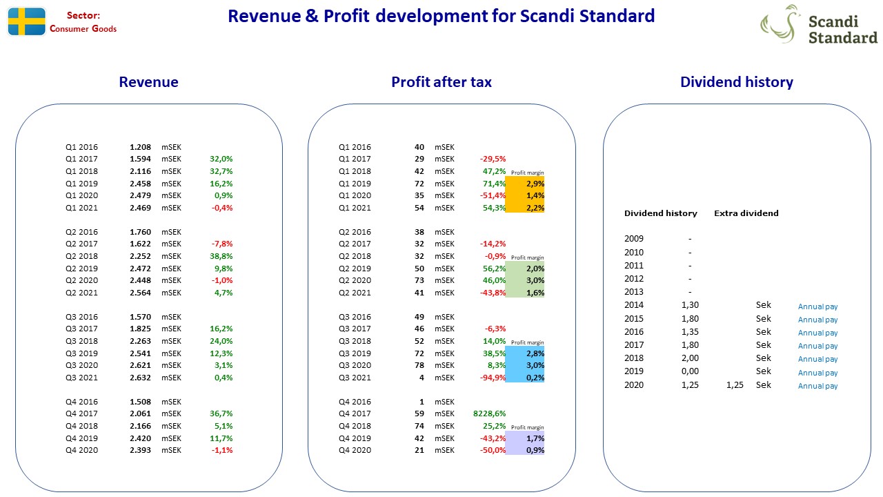Click Q1 2019 profit change 71,4%
Image resolution: width=883 pixels, height=497 pixels.
[494, 184]
